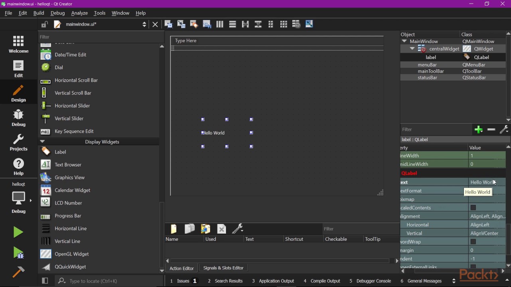Run the project with green arrow
This screenshot has height=287, width=511.
(18, 232)
